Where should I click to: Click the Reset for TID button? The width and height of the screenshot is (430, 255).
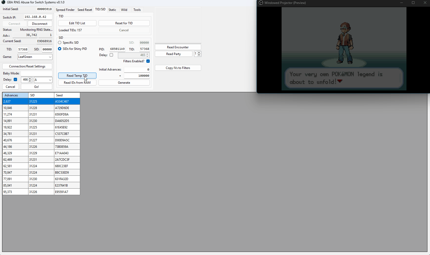(124, 23)
